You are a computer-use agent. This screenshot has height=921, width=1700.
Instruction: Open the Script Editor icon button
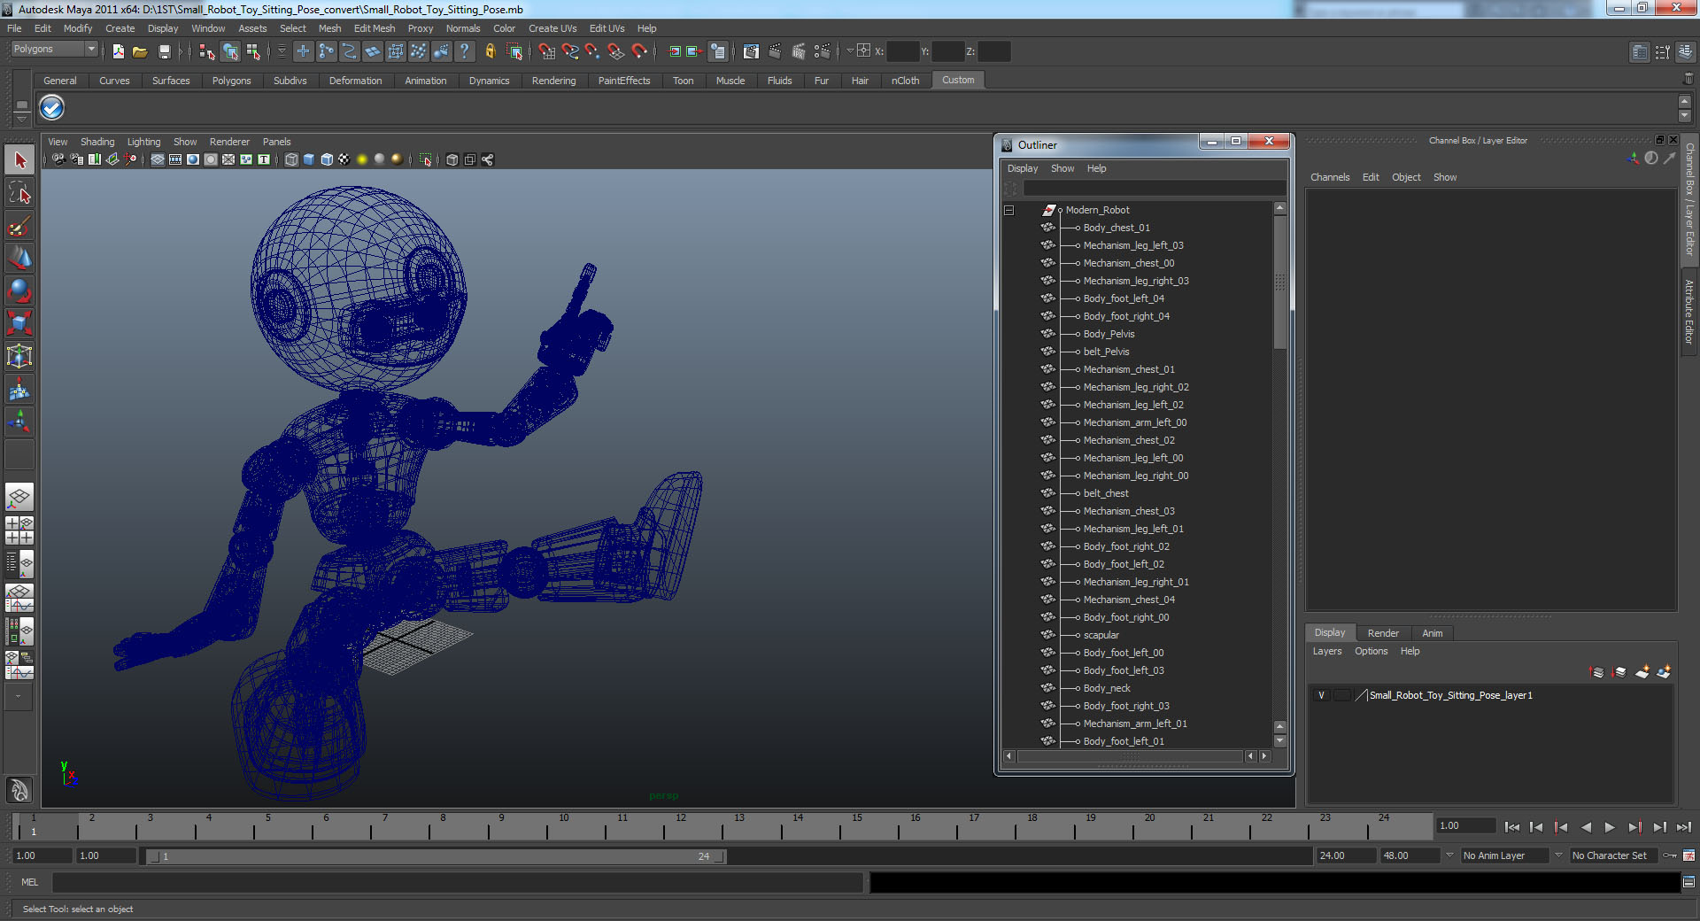click(1688, 882)
